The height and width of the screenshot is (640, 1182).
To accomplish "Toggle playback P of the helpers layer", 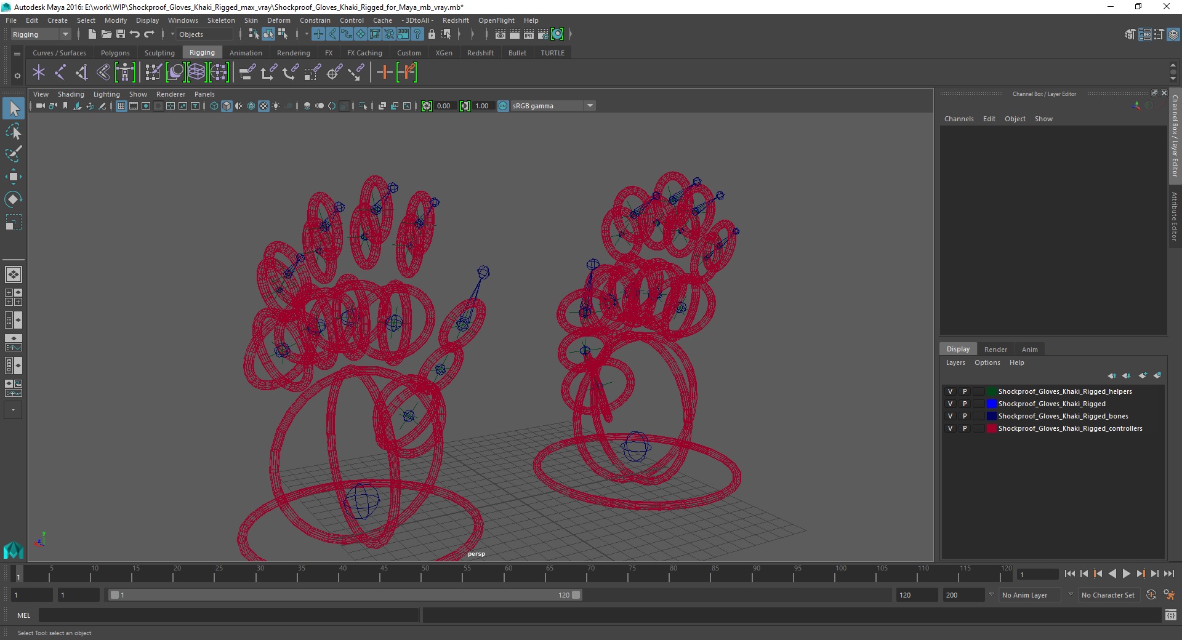I will pos(965,391).
